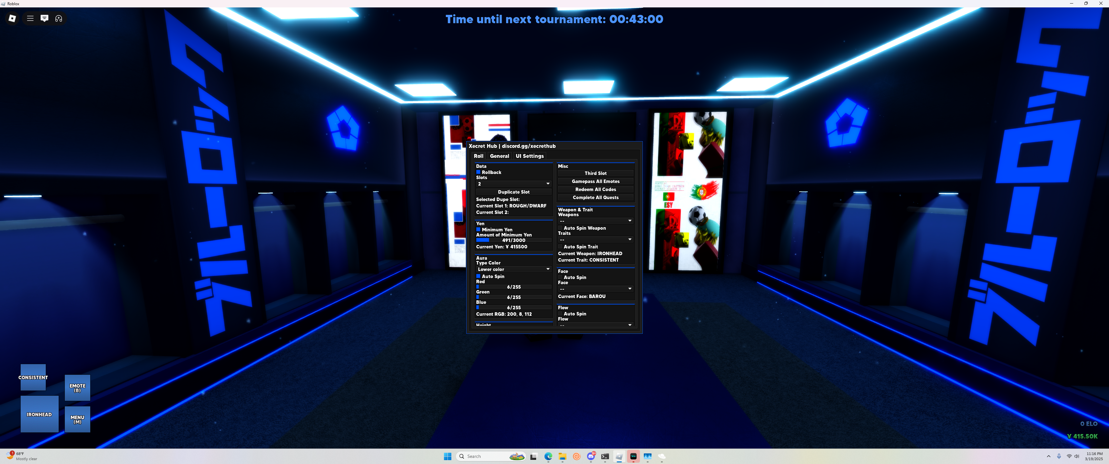The image size is (1109, 464).
Task: Open File Explorer from the taskbar
Action: [562, 456]
